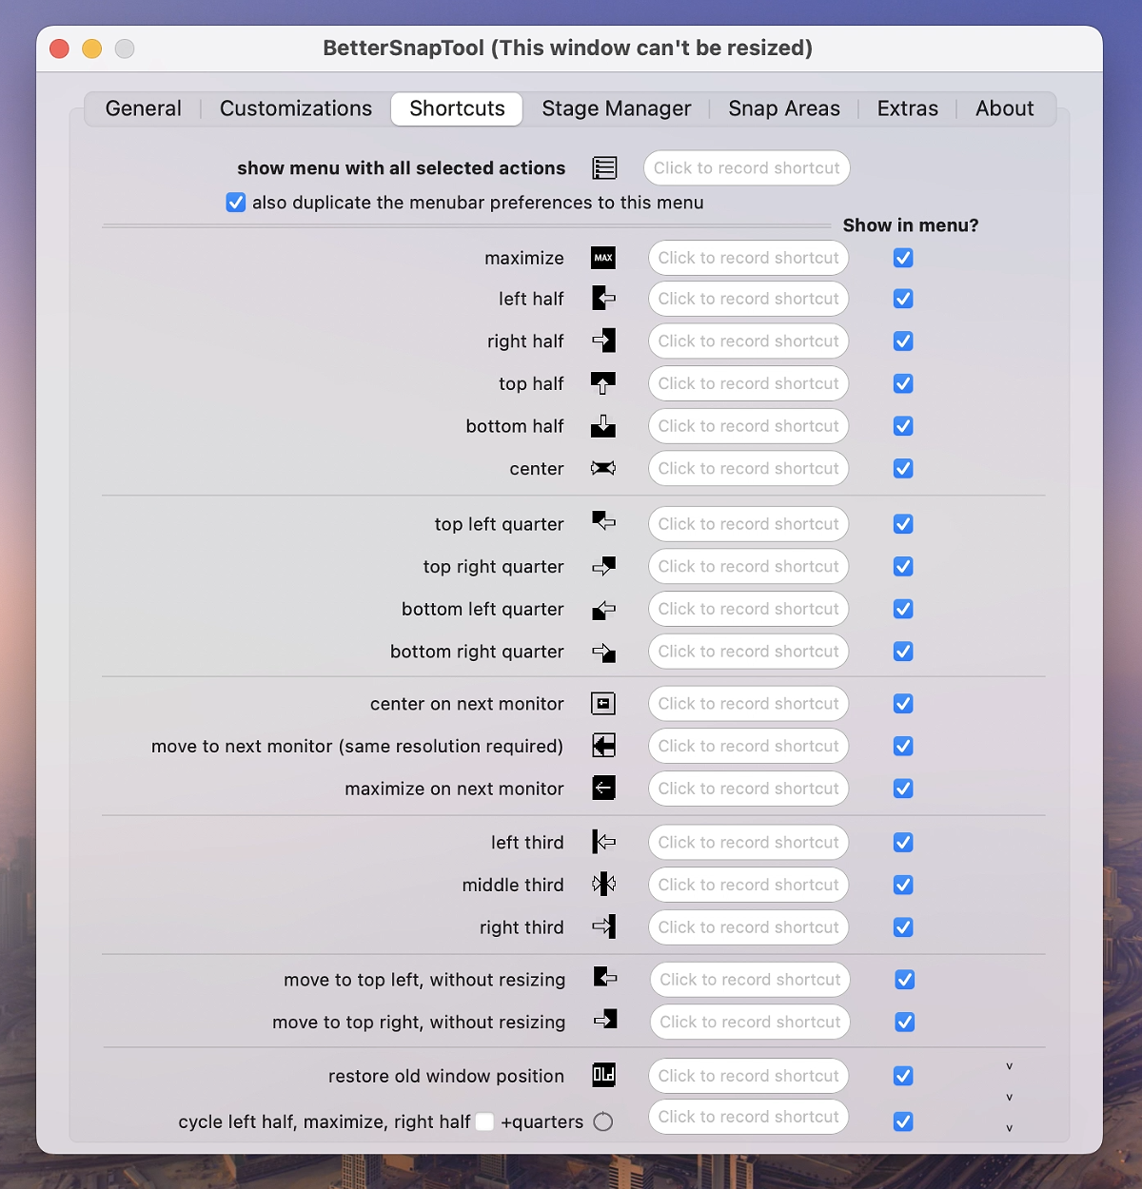Image resolution: width=1142 pixels, height=1189 pixels.
Task: Click the bottom half arrow icon
Action: pos(603,426)
